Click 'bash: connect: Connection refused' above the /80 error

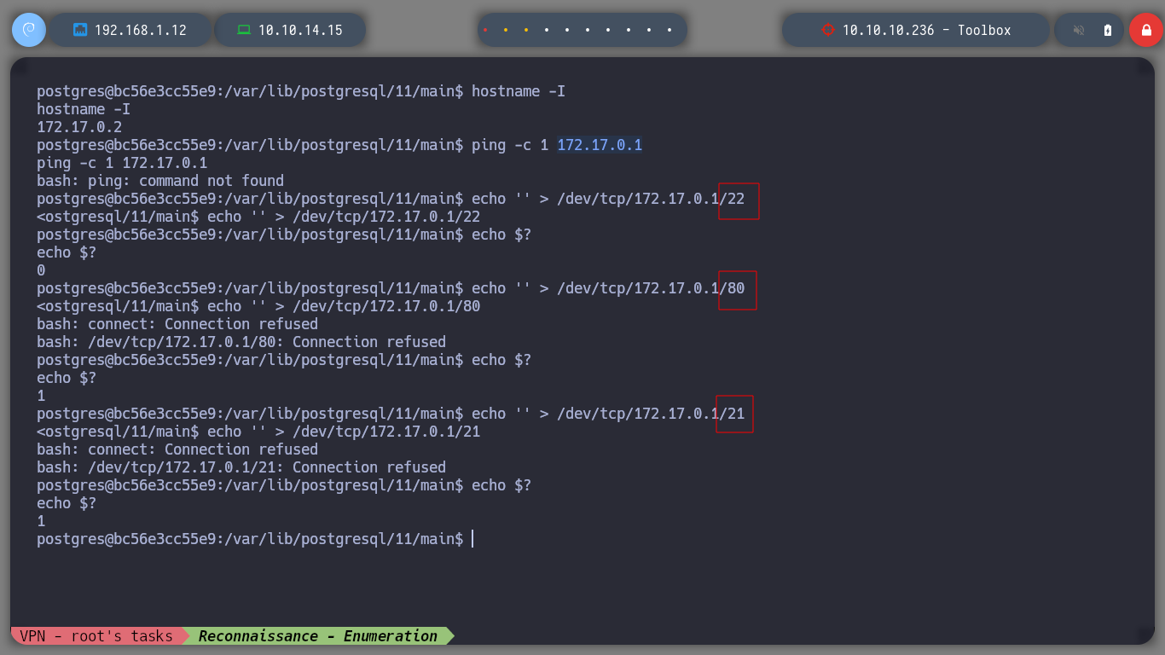point(177,324)
